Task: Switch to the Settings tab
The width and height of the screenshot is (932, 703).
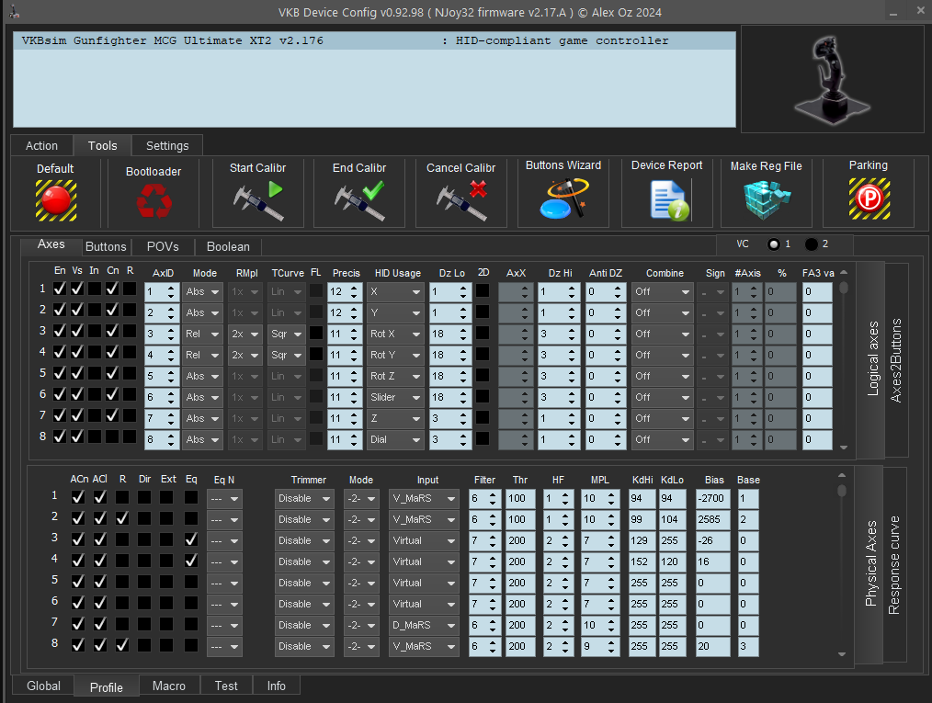Action: tap(167, 145)
